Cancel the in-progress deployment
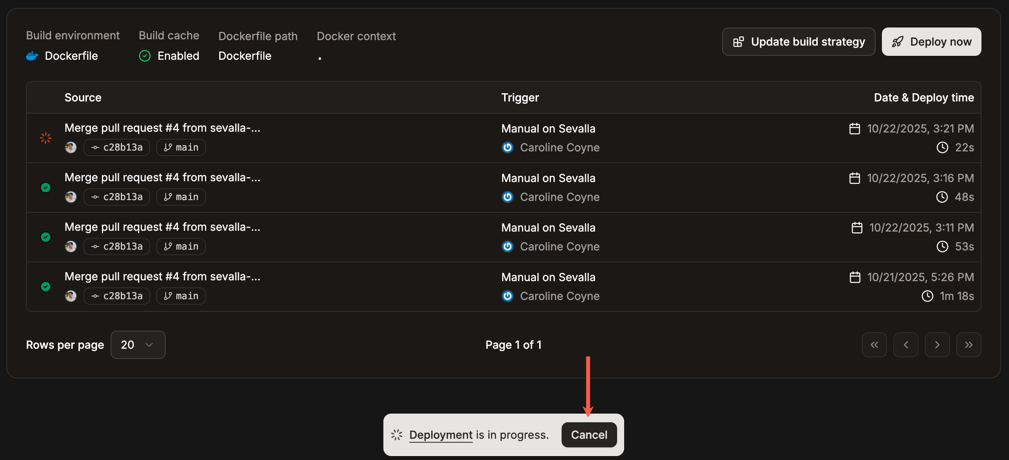 589,435
